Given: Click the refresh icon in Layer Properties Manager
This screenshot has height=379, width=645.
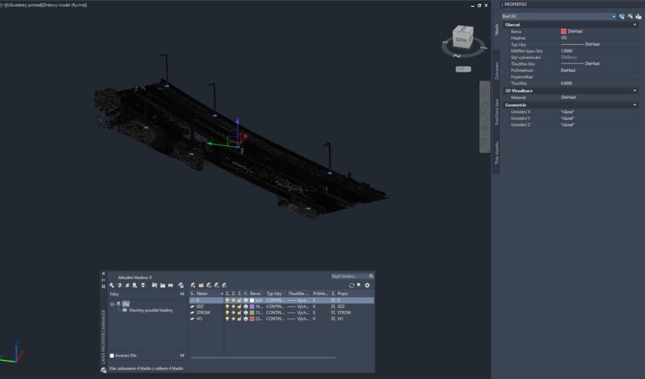Looking at the screenshot, I should 351,285.
